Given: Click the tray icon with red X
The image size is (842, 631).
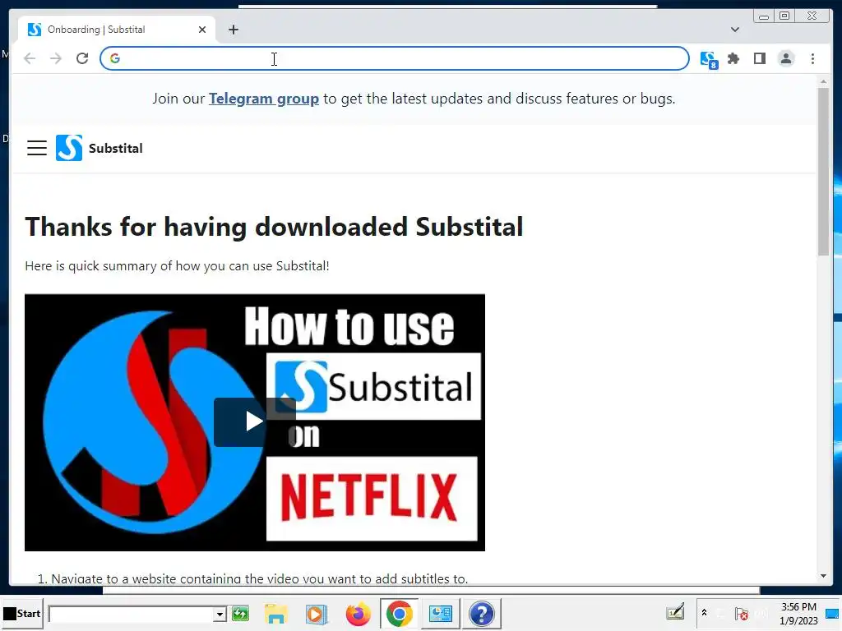Looking at the screenshot, I should (x=742, y=614).
